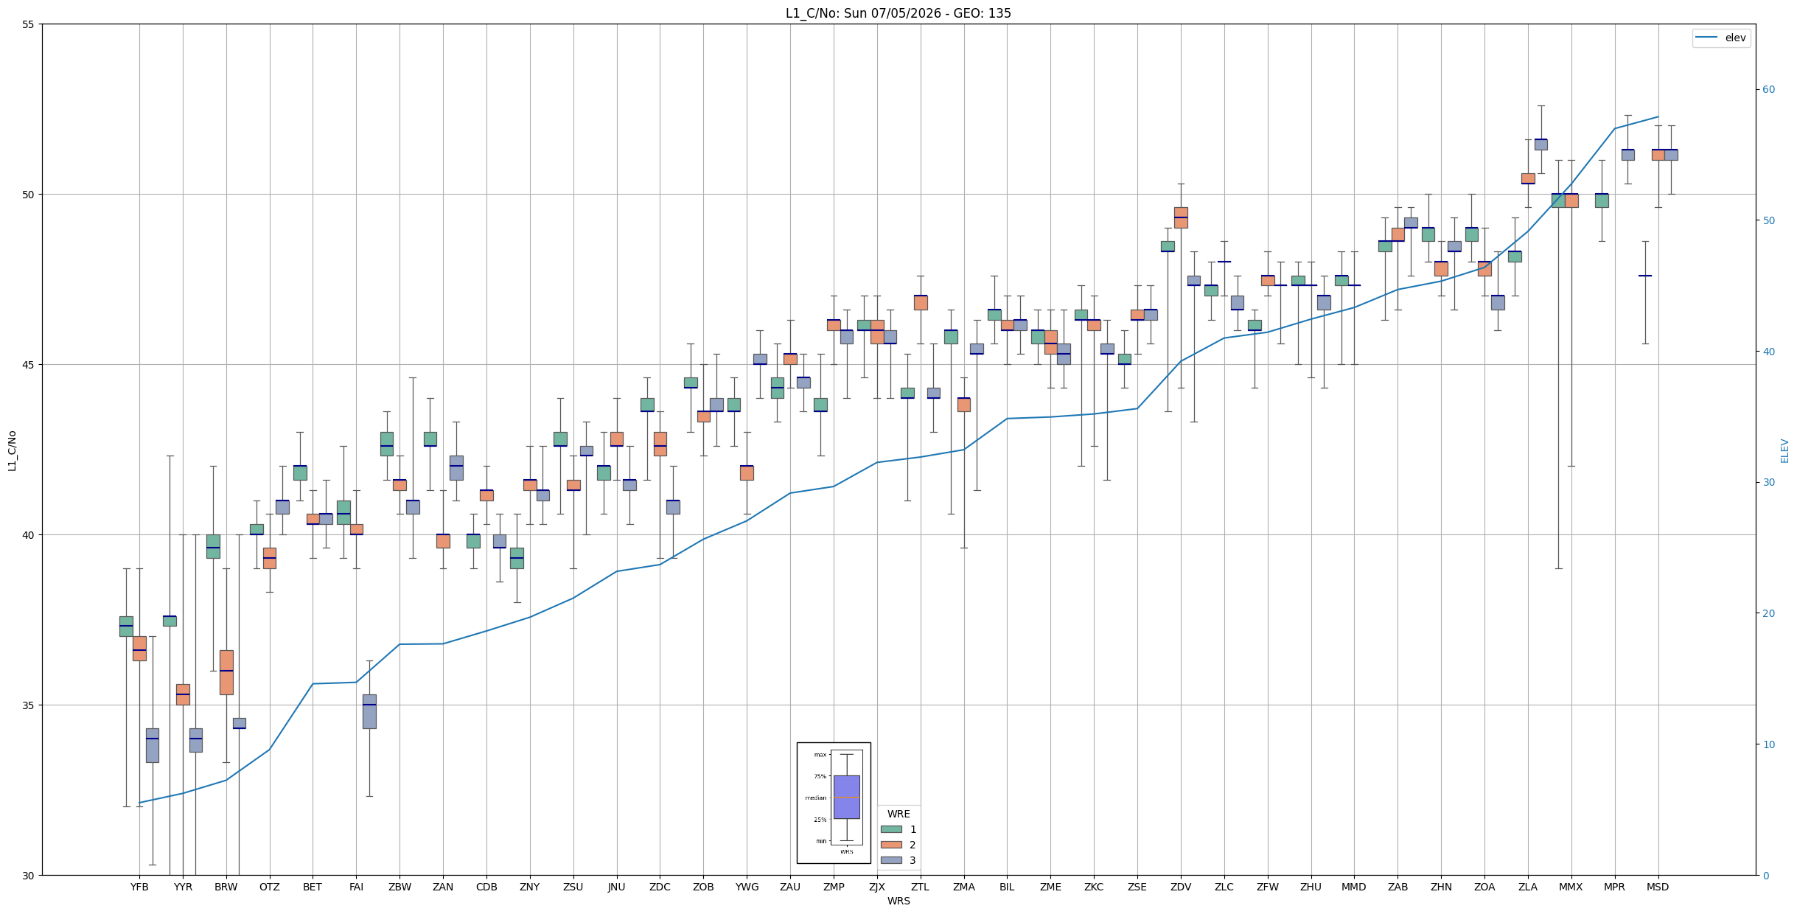
Task: Click the 60 tick on elevation axis
Action: pyautogui.click(x=1768, y=90)
